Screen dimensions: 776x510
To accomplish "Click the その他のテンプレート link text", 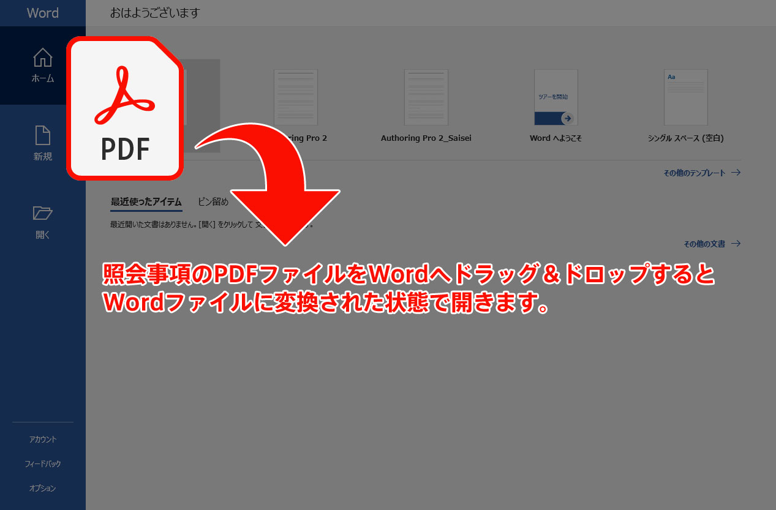I will (x=694, y=173).
